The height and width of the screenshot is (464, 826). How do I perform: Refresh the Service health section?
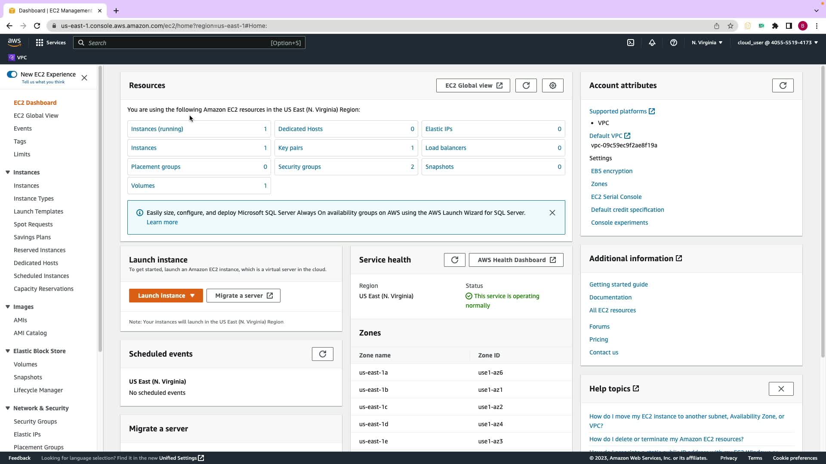[454, 260]
